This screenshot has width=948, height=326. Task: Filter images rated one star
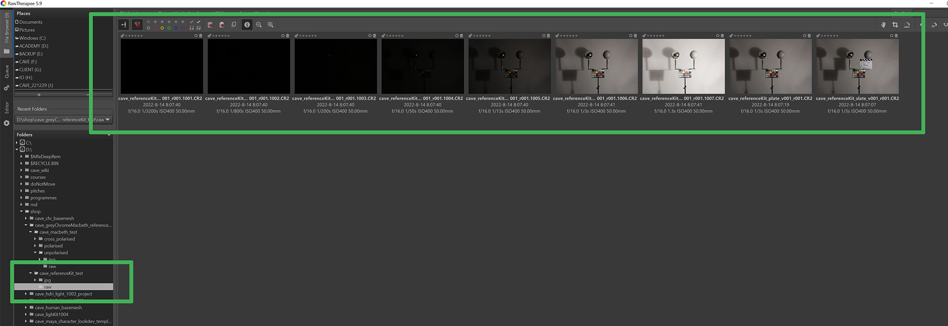click(155, 21)
